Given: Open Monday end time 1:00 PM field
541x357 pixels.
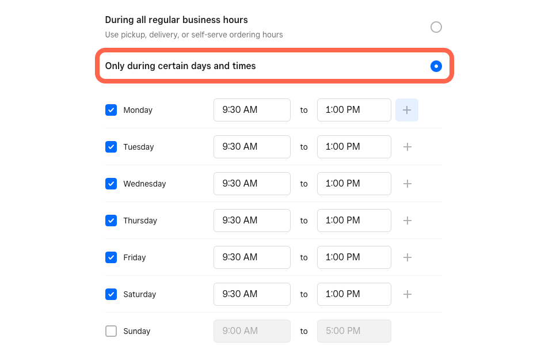Looking at the screenshot, I should [354, 110].
